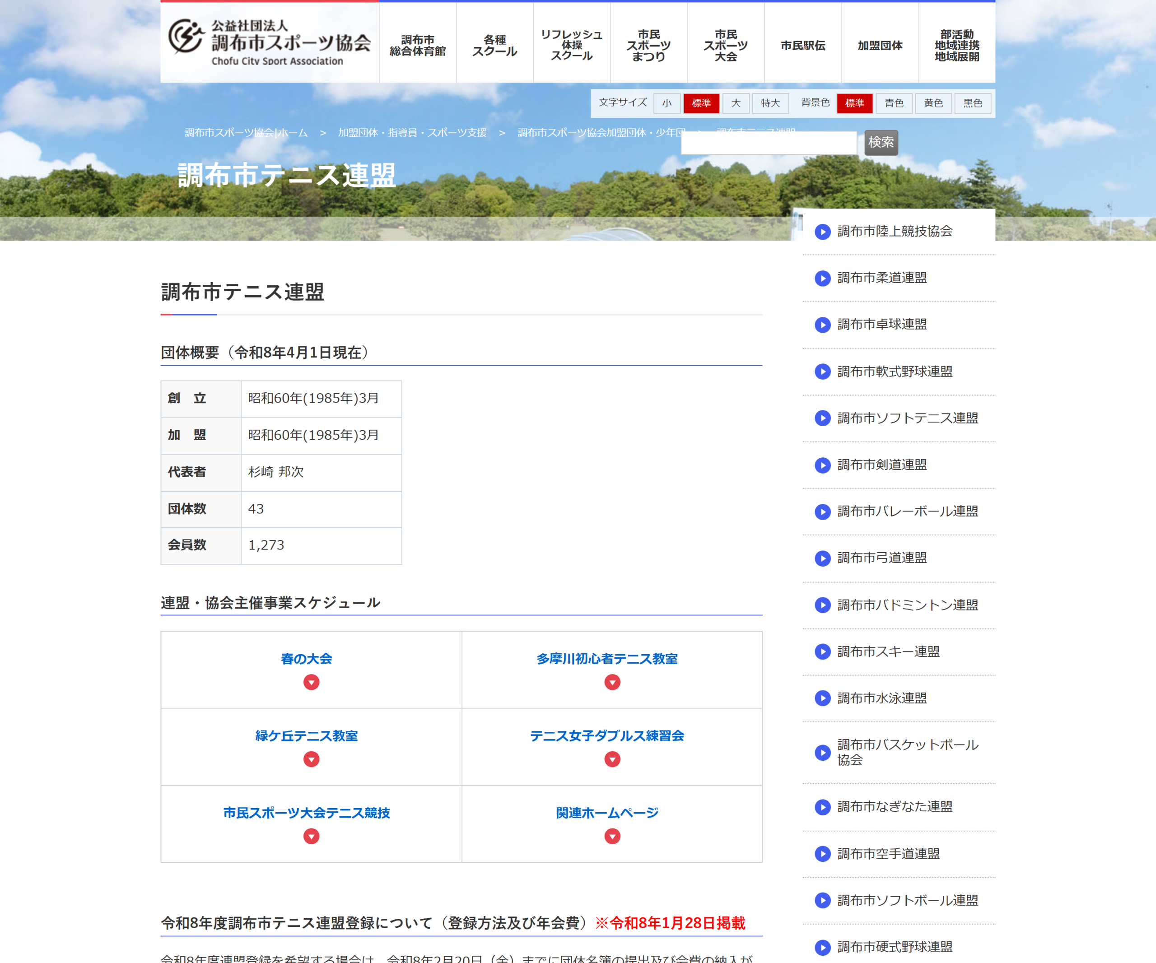Select the 標準 background color
This screenshot has width=1156, height=963.
(855, 103)
